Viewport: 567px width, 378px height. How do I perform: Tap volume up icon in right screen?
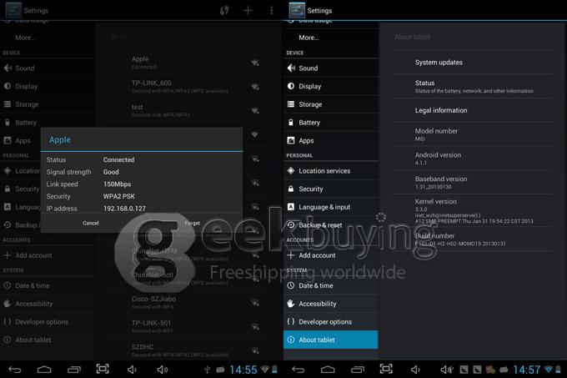click(447, 370)
